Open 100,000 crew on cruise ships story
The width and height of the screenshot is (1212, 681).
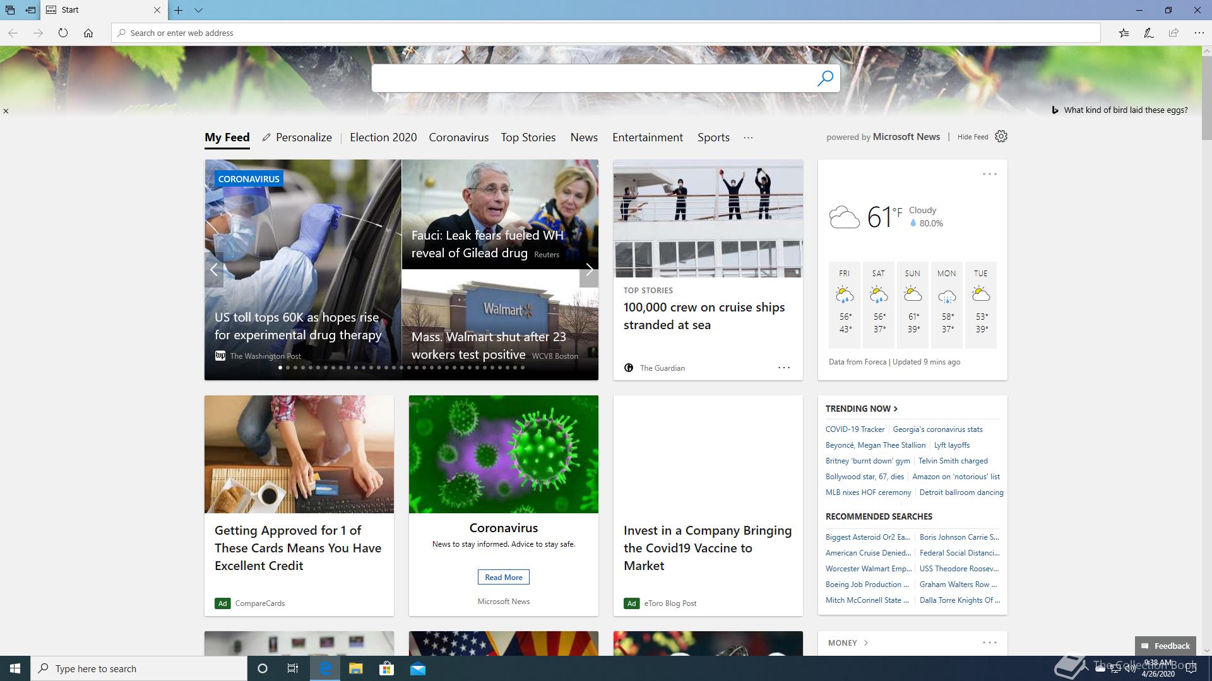click(x=704, y=316)
